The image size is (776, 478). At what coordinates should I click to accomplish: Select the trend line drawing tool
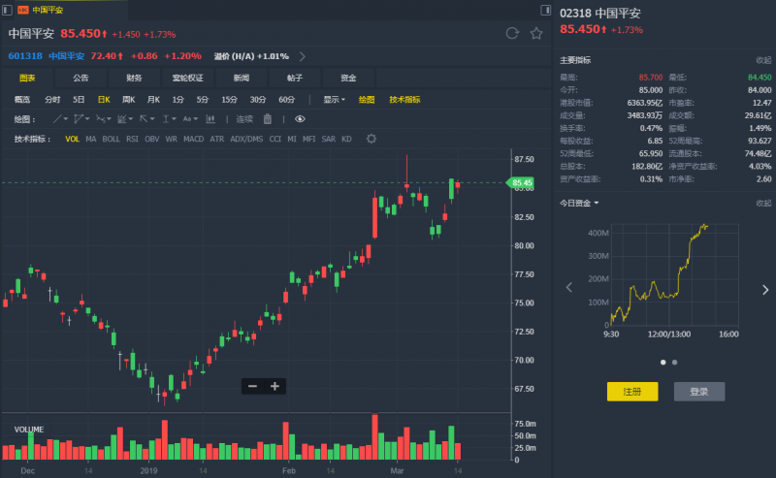[57, 119]
